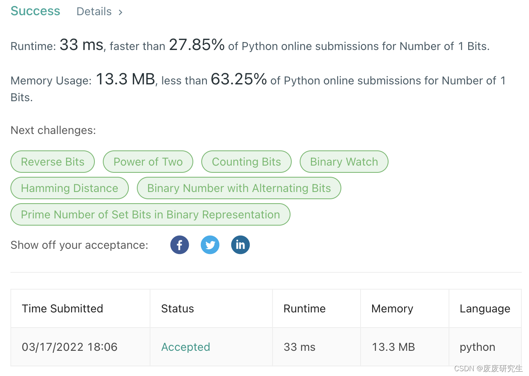The width and height of the screenshot is (529, 376).
Task: Click the python language entry in table
Action: pyautogui.click(x=477, y=347)
